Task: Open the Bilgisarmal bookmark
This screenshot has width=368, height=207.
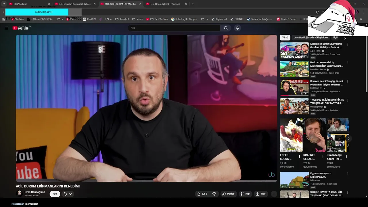Action: pos(219,19)
